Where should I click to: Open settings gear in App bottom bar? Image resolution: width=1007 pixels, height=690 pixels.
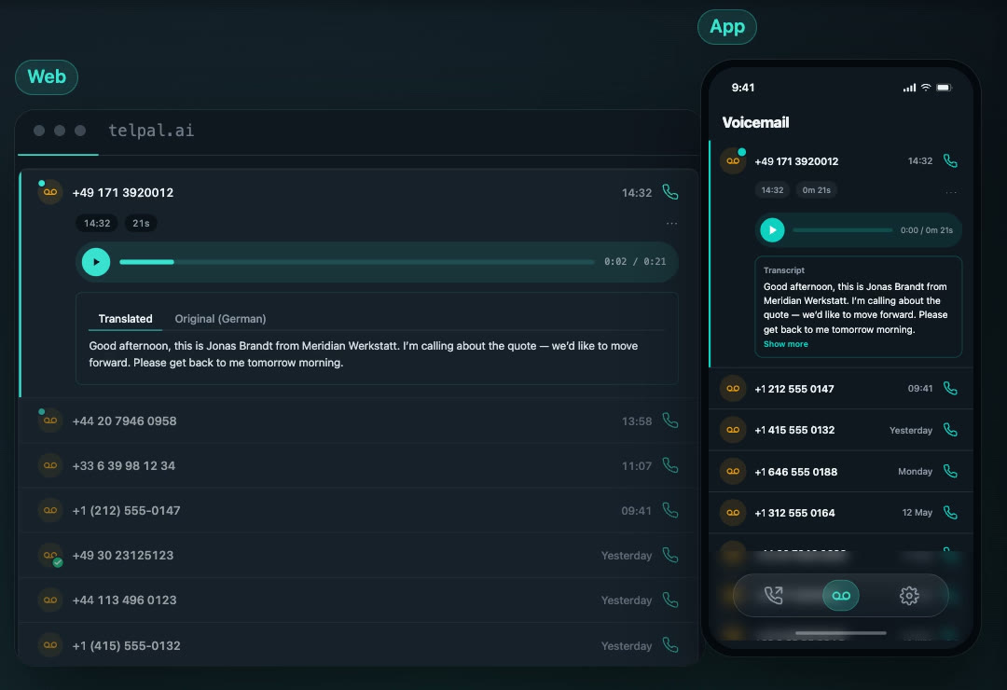tap(909, 596)
